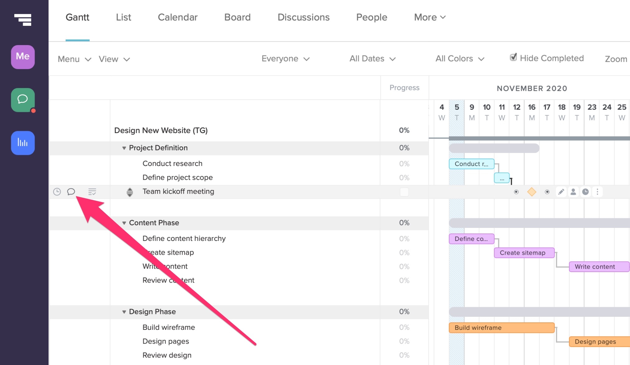The width and height of the screenshot is (630, 365).
Task: Collapse the Project Definition section
Action: coord(124,148)
